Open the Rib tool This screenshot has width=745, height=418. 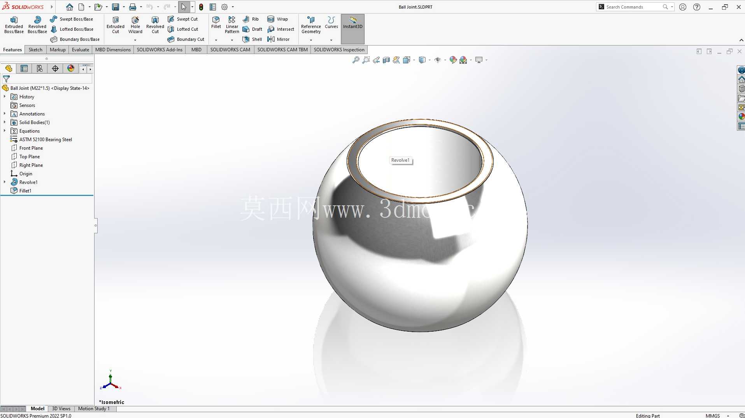click(251, 19)
